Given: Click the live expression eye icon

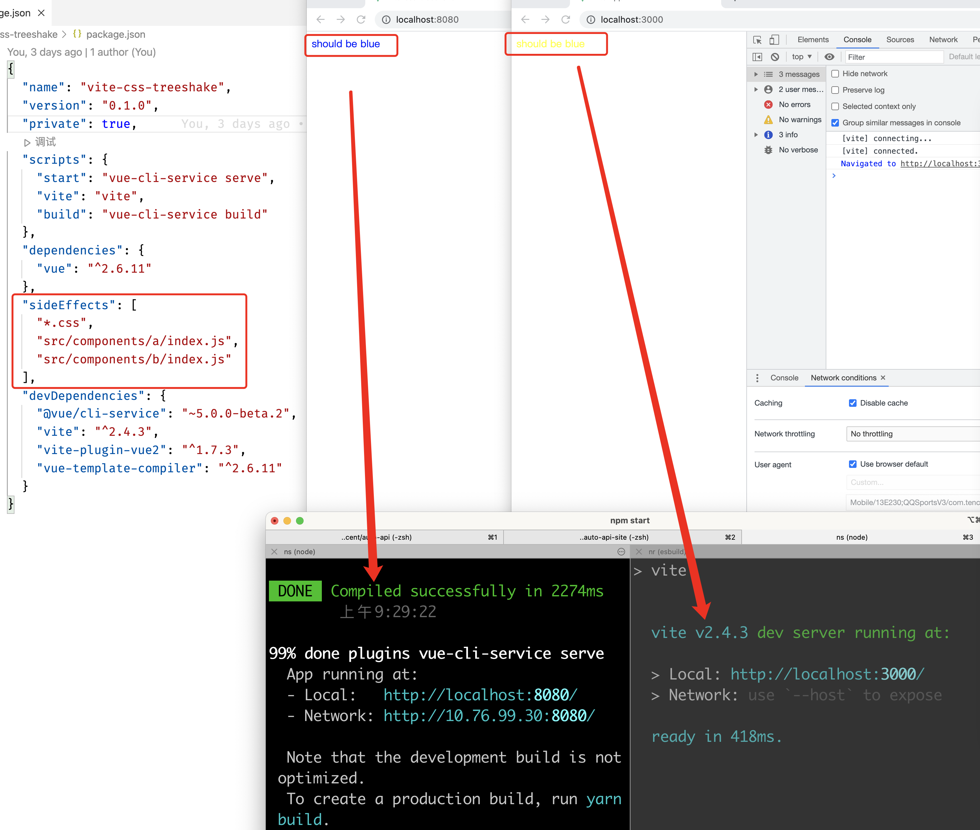Looking at the screenshot, I should [x=829, y=57].
